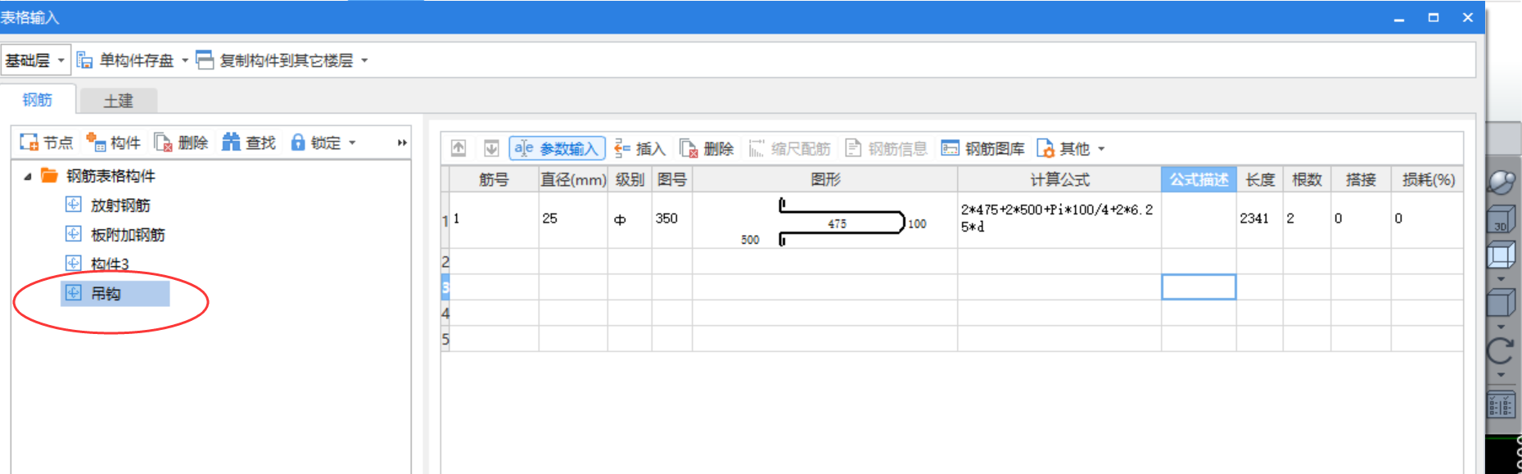Screen dimensions: 1522x474
Task: Click the 搭接 column header
Action: 1361,179
